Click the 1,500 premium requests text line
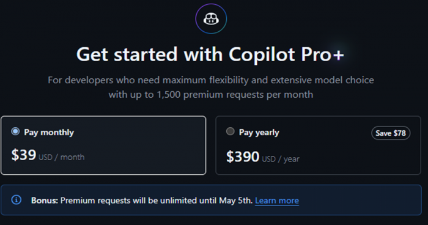 tap(211, 95)
